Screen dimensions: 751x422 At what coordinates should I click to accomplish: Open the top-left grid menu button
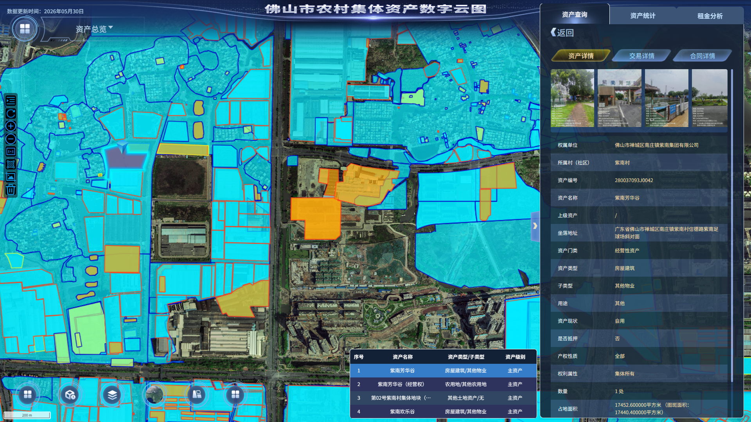coord(25,29)
